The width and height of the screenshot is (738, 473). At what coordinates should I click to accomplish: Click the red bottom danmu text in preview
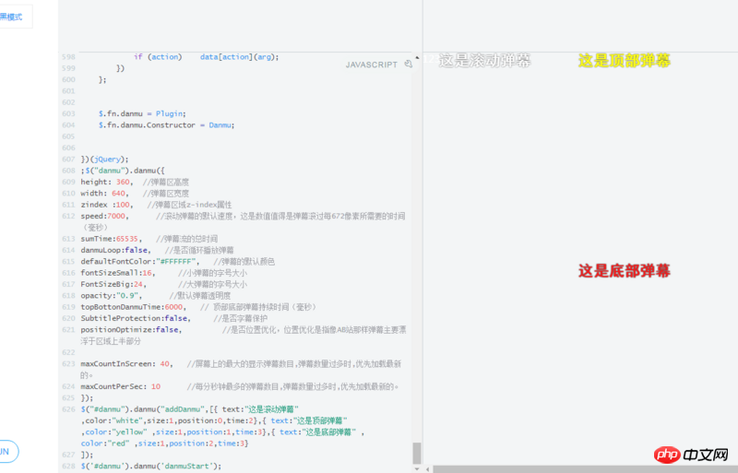pos(625,271)
